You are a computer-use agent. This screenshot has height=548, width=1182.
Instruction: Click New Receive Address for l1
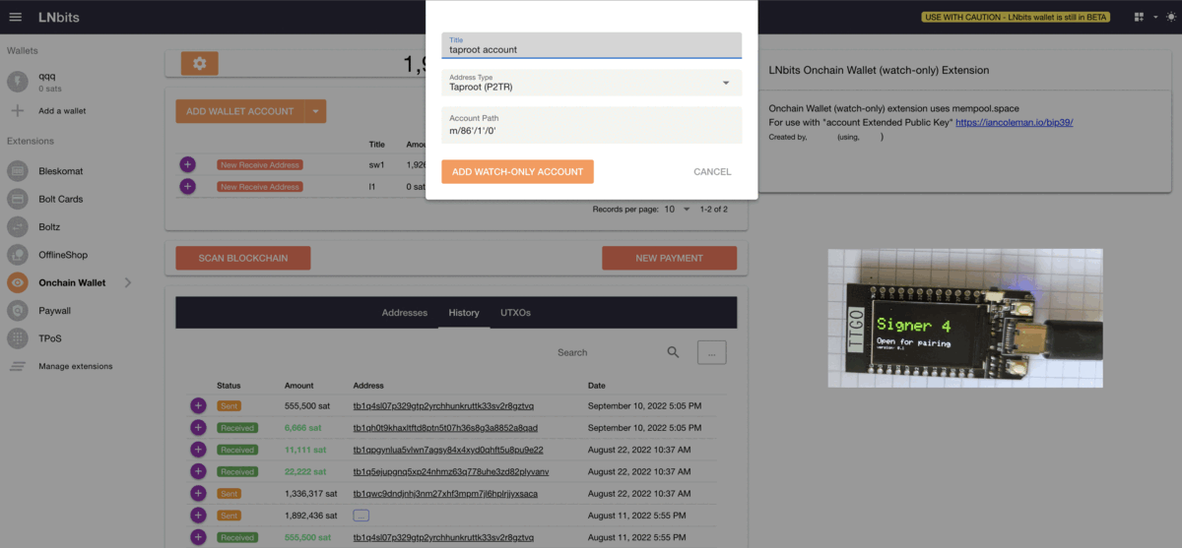point(260,187)
